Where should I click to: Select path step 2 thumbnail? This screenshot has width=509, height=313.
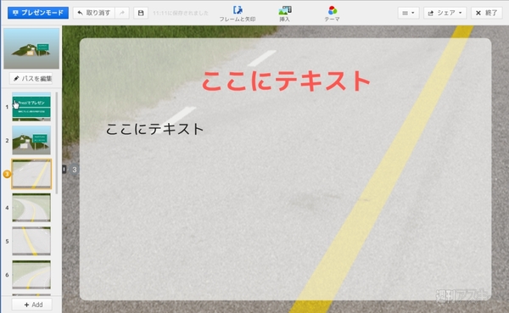coord(31,140)
